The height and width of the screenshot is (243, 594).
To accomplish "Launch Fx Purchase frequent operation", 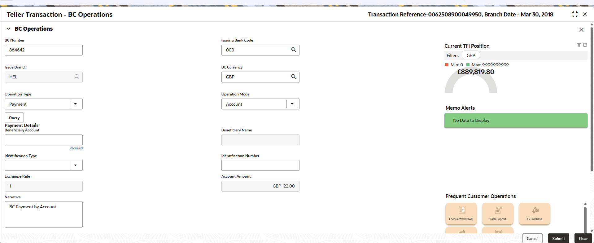I will pyautogui.click(x=535, y=214).
